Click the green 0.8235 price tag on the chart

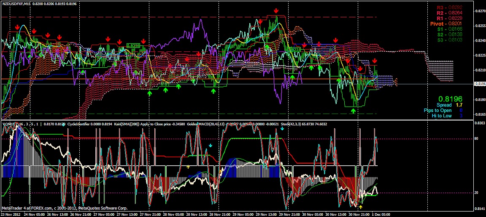[x=133, y=45]
